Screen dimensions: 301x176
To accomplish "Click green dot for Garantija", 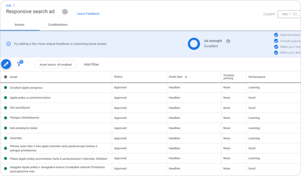I will click(5, 138).
